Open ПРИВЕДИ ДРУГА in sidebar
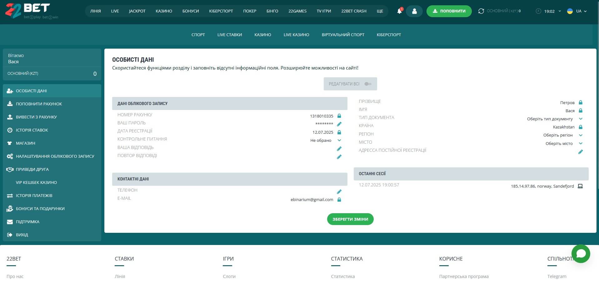Screen dimensions: 599x283 (x=52, y=169)
